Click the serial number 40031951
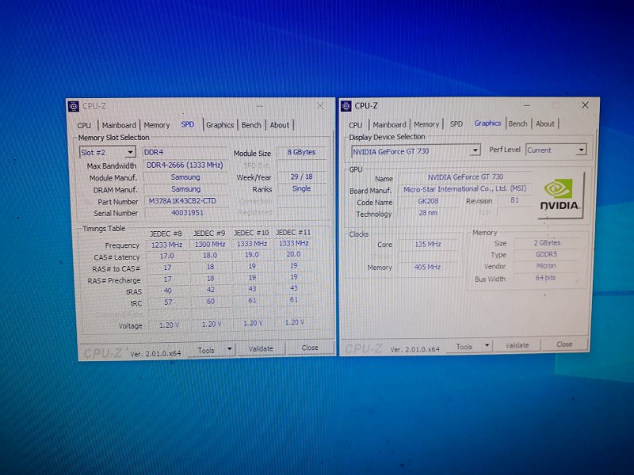The height and width of the screenshot is (475, 634). tap(187, 212)
